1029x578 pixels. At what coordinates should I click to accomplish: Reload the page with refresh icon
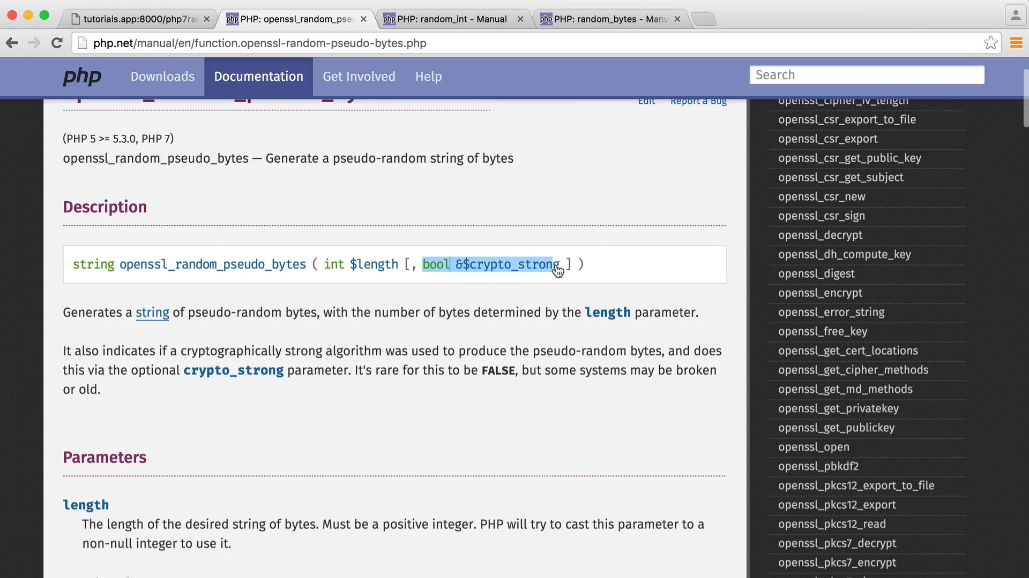click(57, 43)
